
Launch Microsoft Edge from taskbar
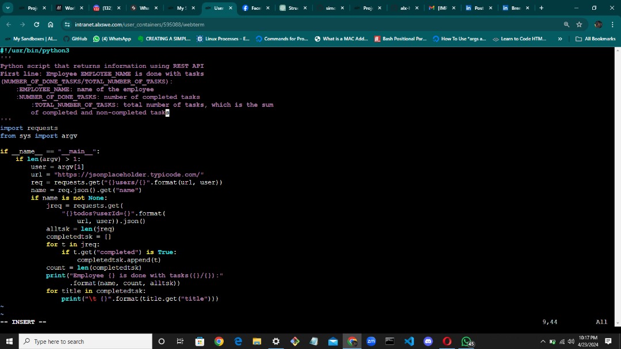tap(238, 341)
